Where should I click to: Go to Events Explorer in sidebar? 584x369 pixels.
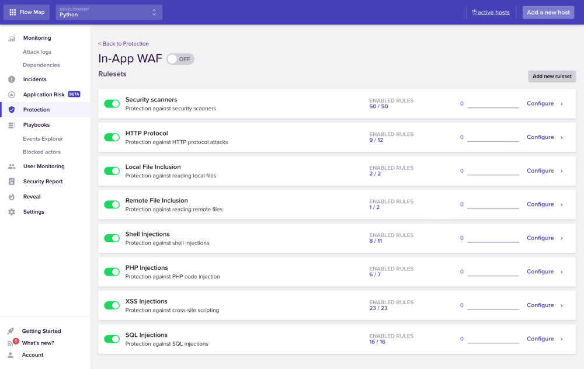[43, 138]
